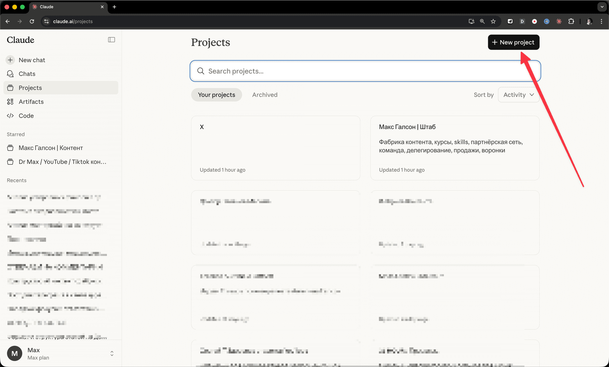The image size is (609, 367).
Task: Click the Projects icon in the sidebar
Action: [x=10, y=88]
